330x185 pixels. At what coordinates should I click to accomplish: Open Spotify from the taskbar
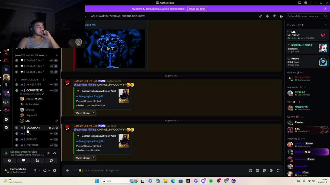point(211,181)
